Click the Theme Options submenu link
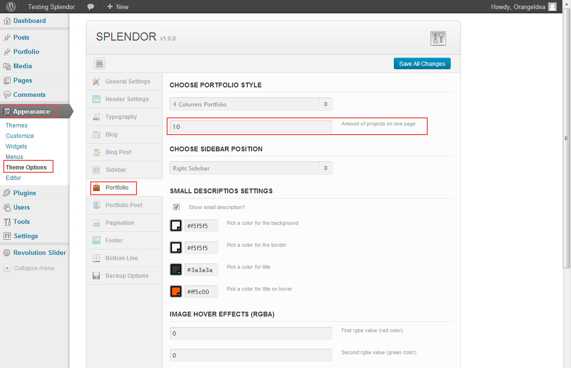The height and width of the screenshot is (368, 571). pos(26,168)
